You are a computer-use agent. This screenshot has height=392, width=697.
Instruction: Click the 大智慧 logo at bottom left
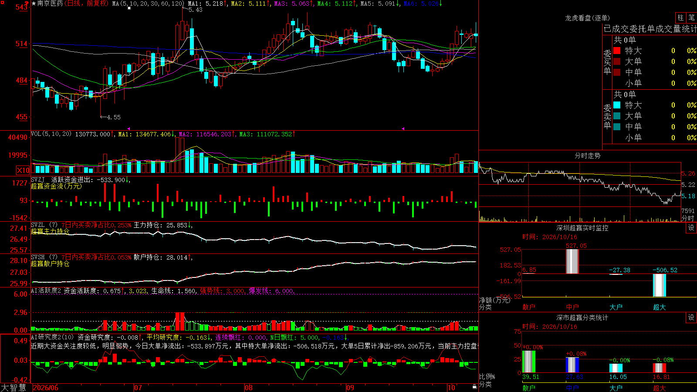tap(13, 388)
